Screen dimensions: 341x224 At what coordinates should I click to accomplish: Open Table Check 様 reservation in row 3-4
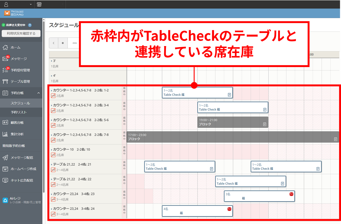pos(233,107)
